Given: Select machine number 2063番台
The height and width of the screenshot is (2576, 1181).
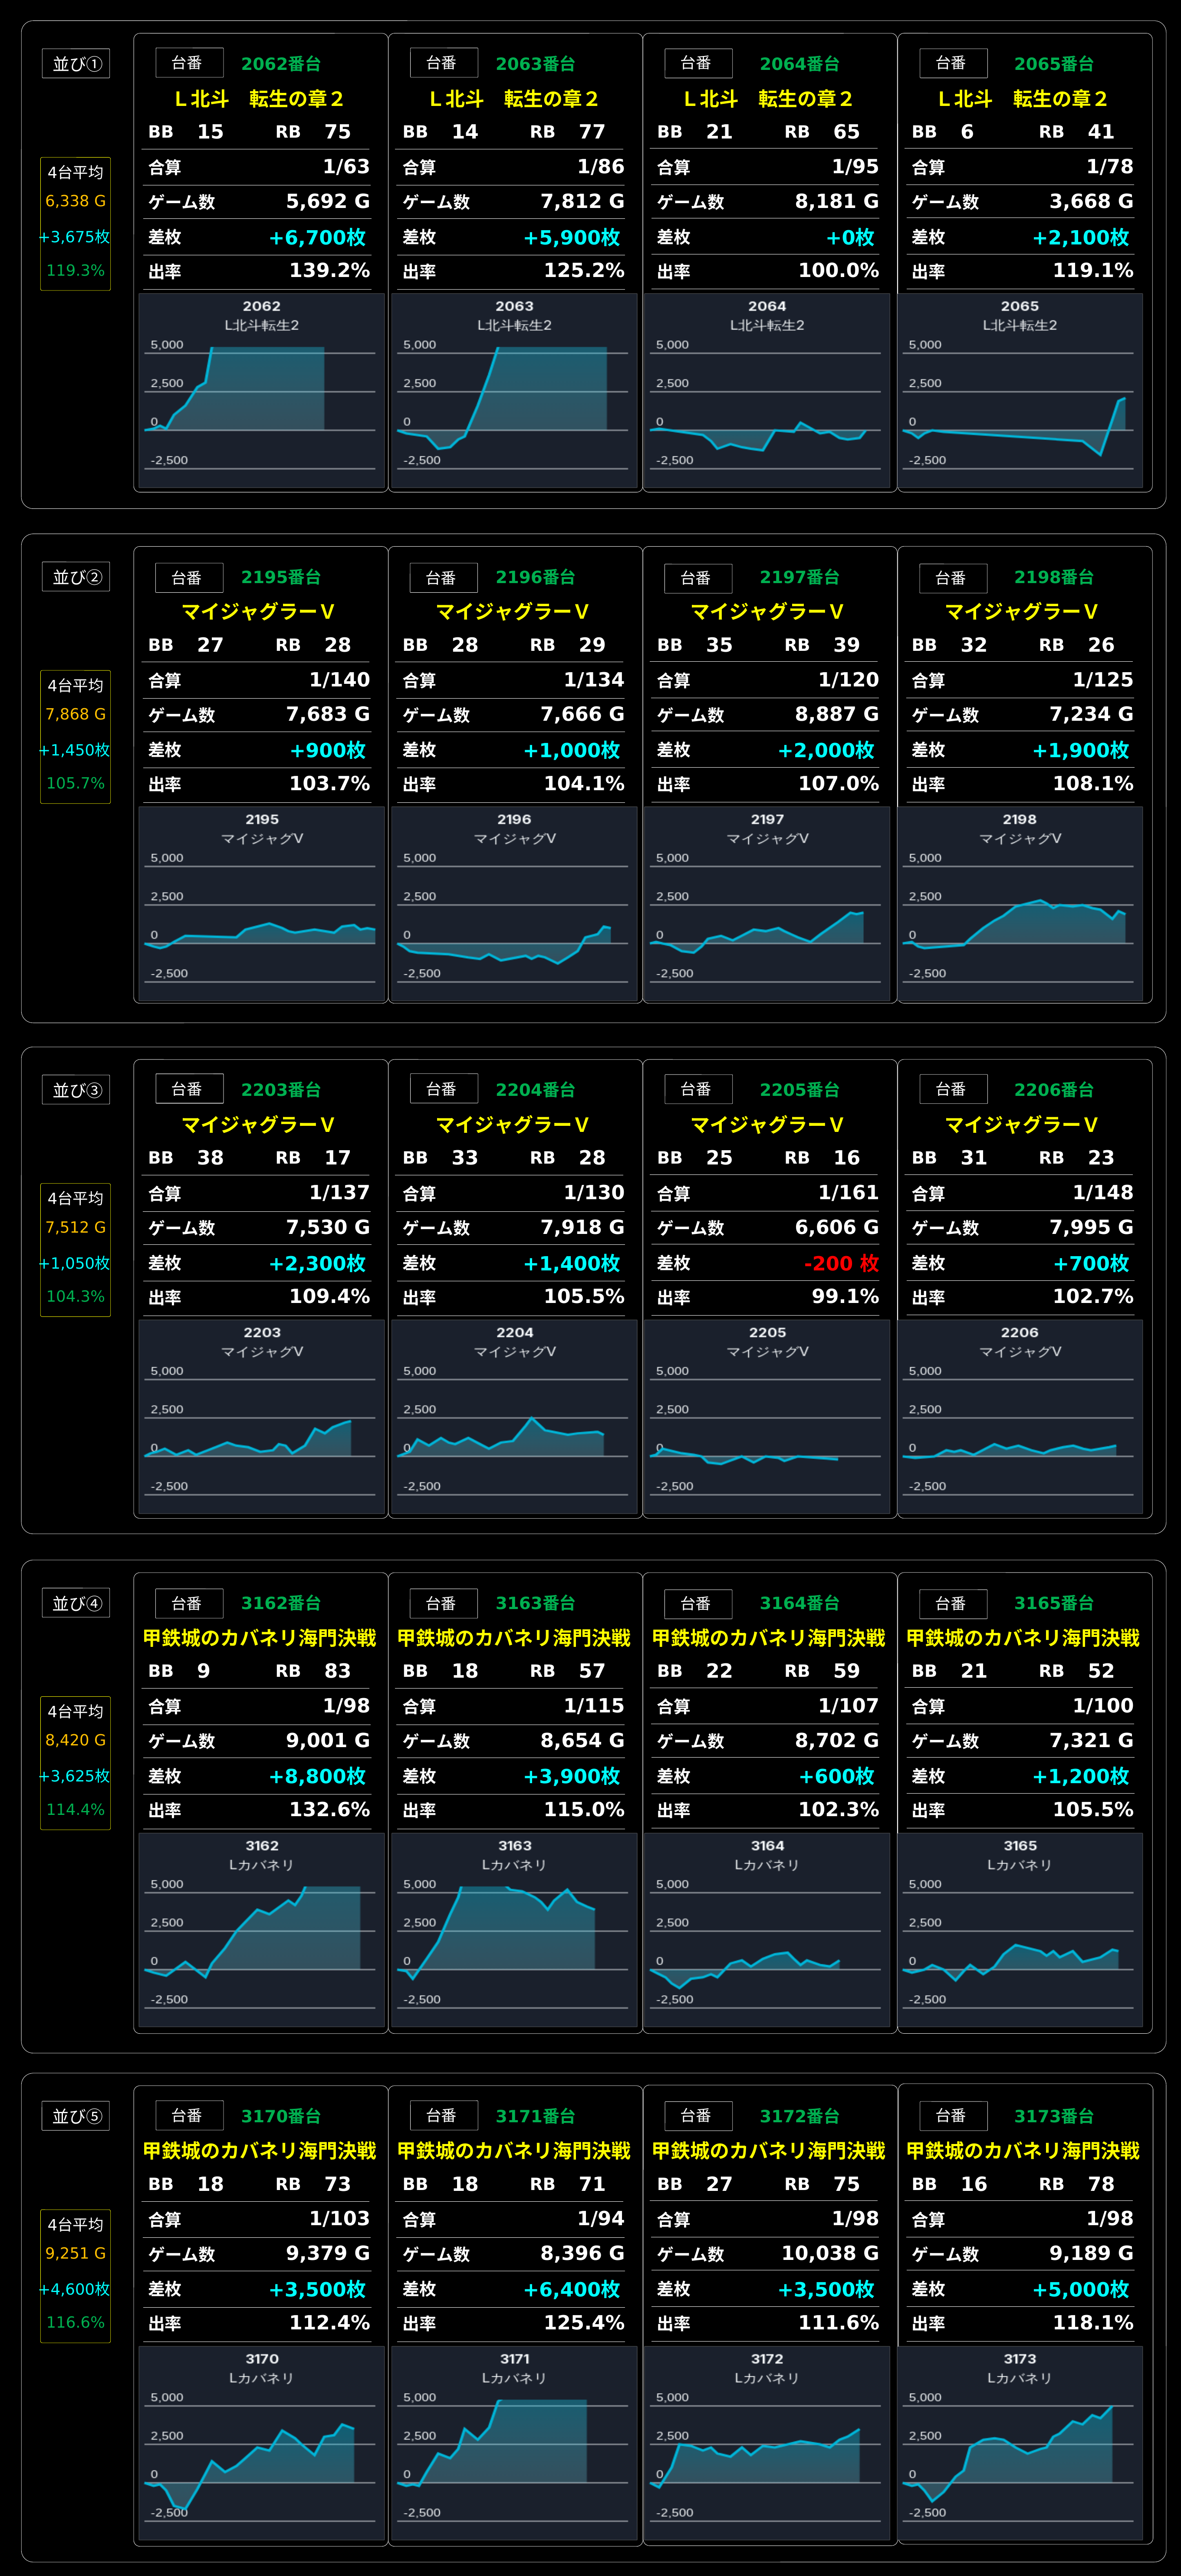Looking at the screenshot, I should pyautogui.click(x=535, y=64).
